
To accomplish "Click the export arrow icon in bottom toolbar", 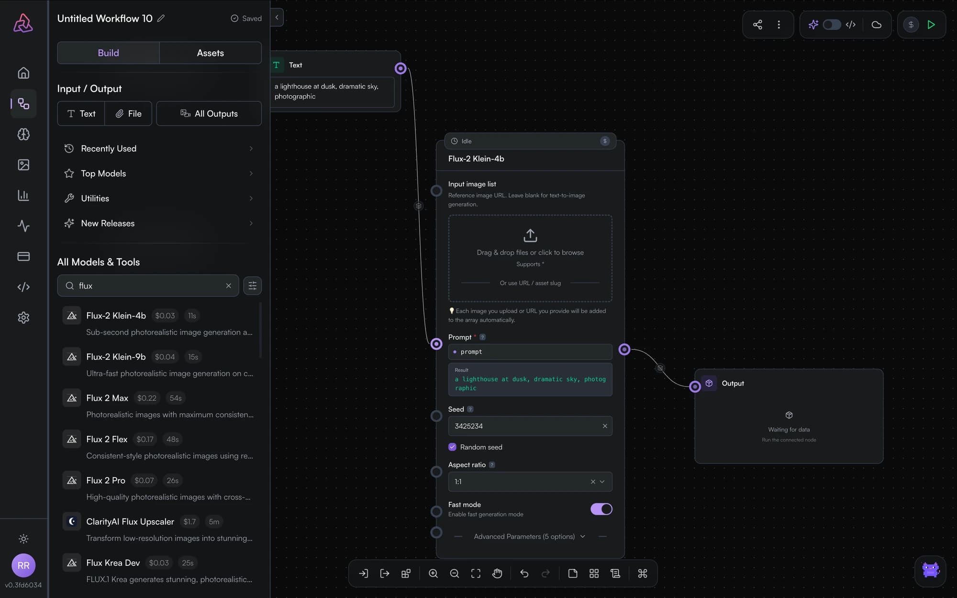I will pos(385,573).
